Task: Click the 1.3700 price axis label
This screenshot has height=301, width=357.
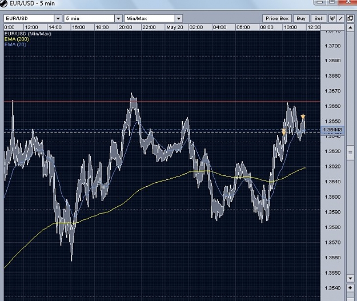Action: point(332,46)
